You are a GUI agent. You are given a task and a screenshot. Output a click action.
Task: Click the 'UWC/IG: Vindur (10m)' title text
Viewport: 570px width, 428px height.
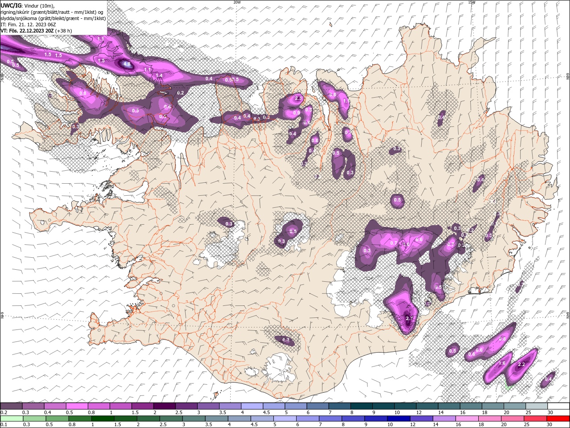tap(28, 5)
